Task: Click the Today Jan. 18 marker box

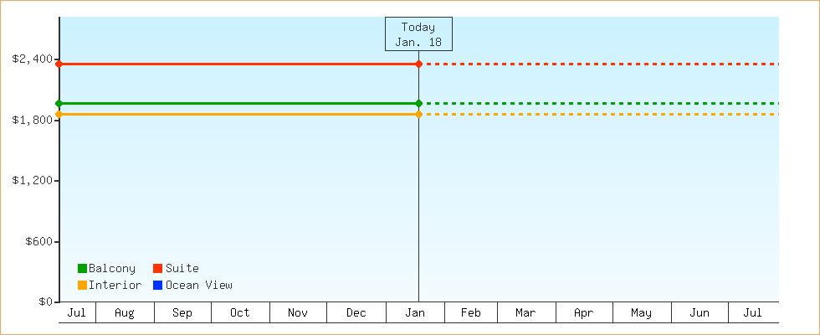Action: pos(418,34)
